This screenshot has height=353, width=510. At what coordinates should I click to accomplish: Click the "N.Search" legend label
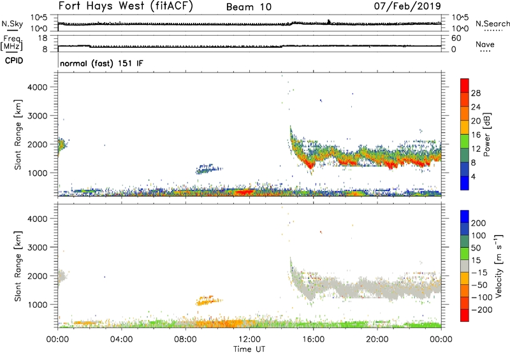click(492, 24)
